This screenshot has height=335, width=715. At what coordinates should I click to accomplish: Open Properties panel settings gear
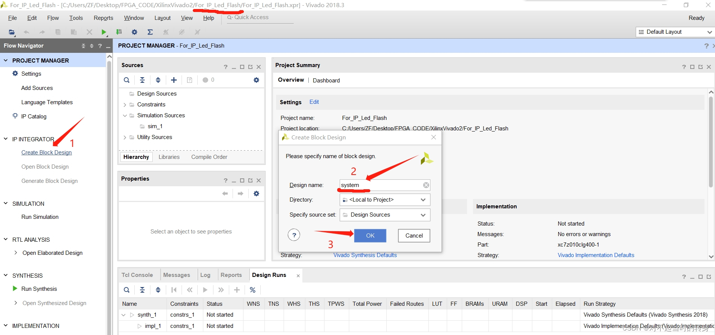coord(256,193)
